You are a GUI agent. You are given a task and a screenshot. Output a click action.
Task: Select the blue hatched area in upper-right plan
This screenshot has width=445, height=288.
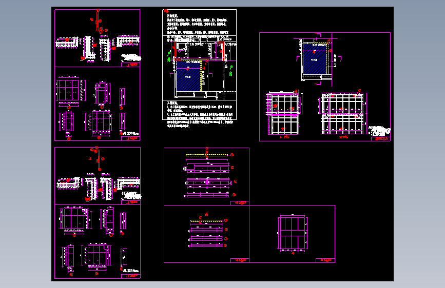314,59
